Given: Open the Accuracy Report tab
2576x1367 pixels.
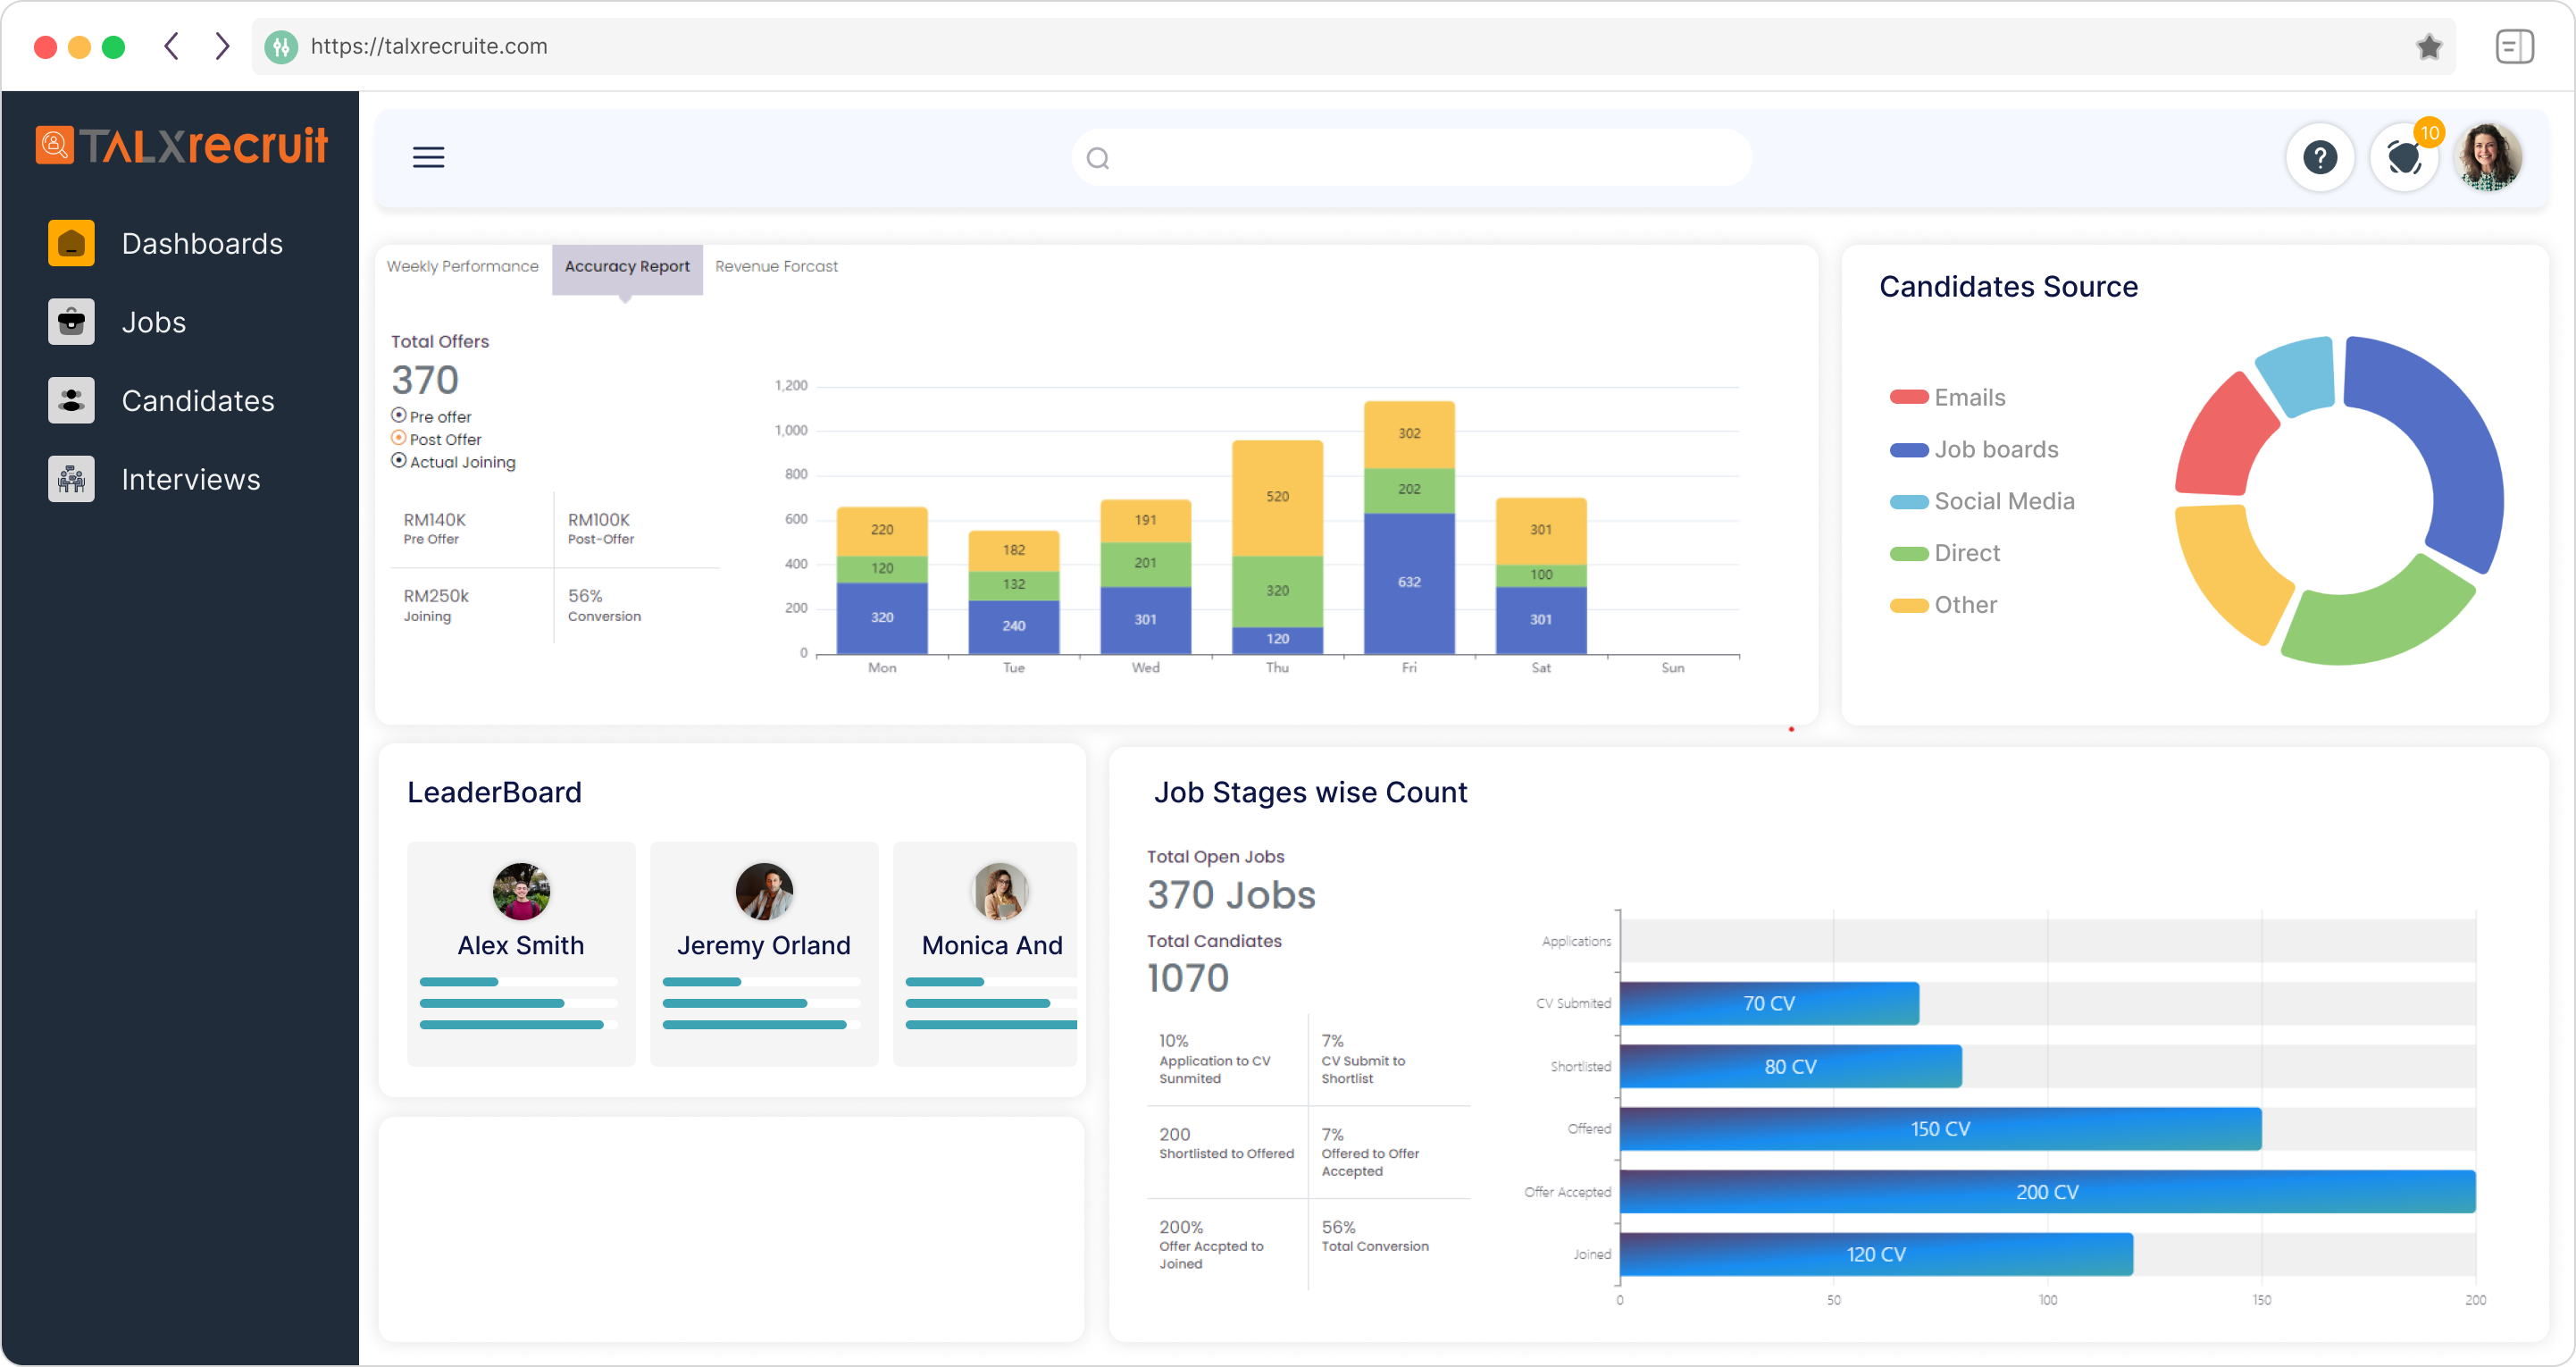Looking at the screenshot, I should 627,266.
